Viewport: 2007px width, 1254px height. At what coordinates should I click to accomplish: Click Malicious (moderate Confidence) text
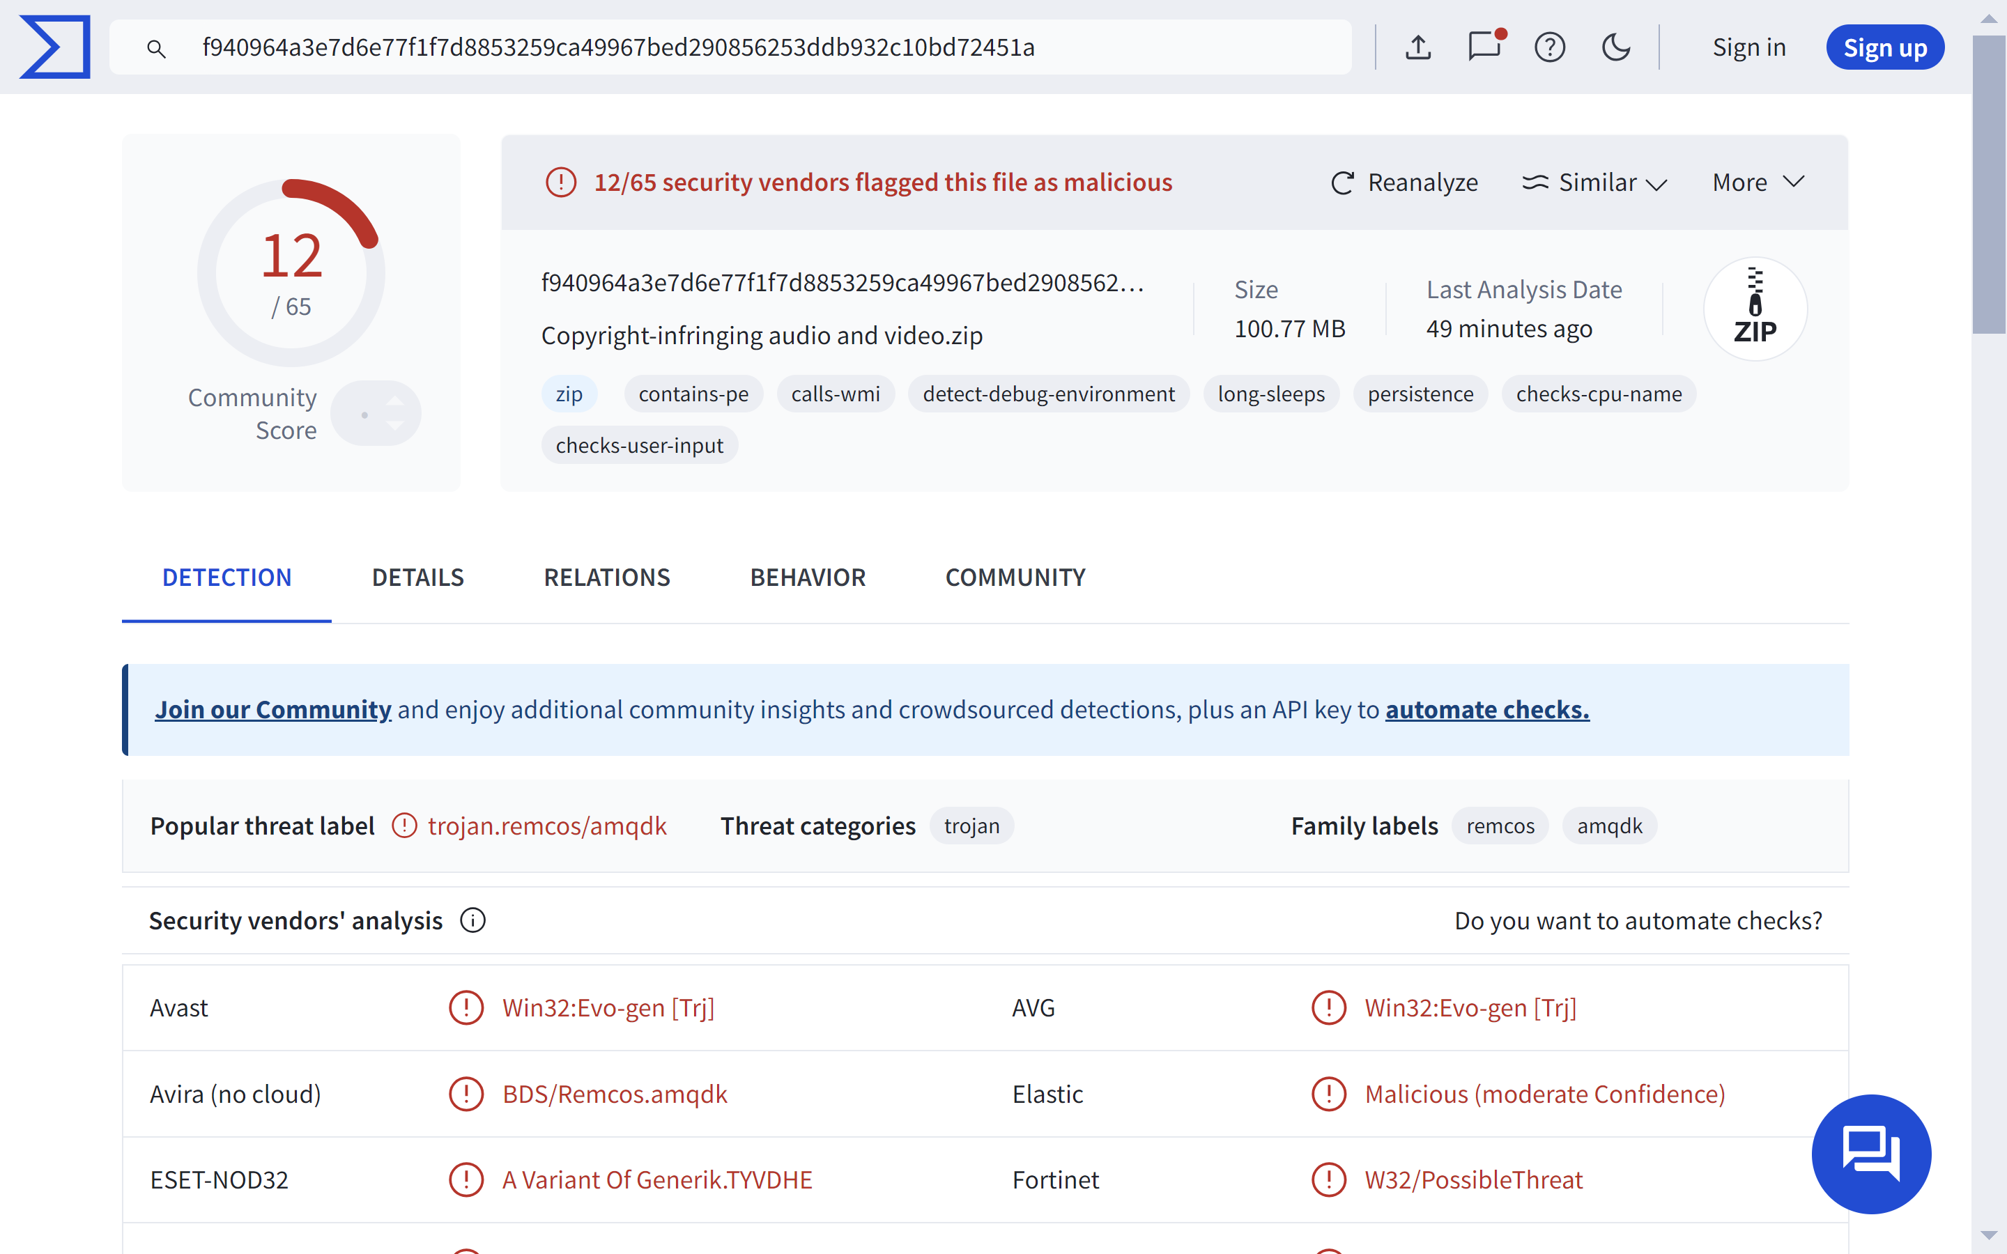point(1544,1093)
